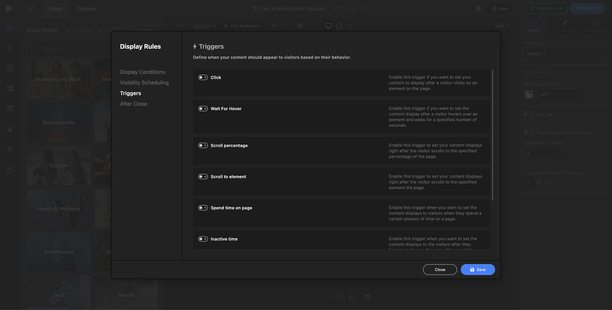Open the Architecture photo category

click(x=59, y=252)
